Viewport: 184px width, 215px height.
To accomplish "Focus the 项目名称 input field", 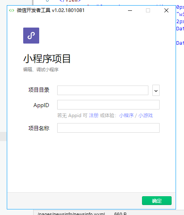I will (108, 128).
